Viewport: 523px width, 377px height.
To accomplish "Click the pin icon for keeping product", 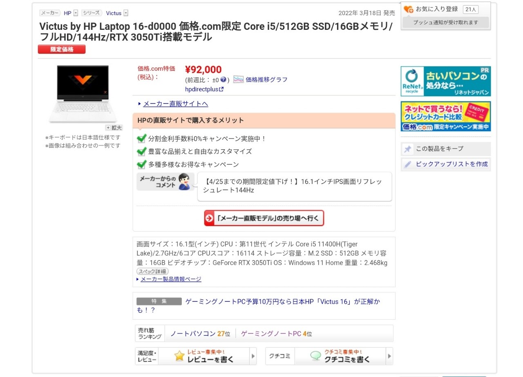I will 408,149.
